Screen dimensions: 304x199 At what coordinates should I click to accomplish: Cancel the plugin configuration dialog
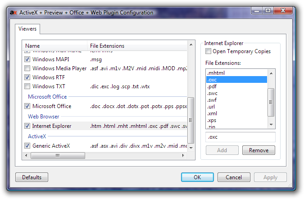(234, 177)
